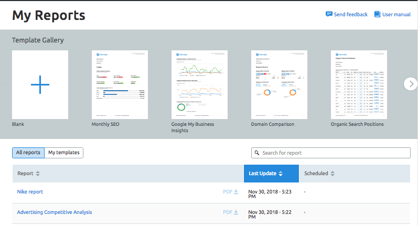
Task: Open Advertising Competitive Analysis report
Action: click(x=54, y=212)
